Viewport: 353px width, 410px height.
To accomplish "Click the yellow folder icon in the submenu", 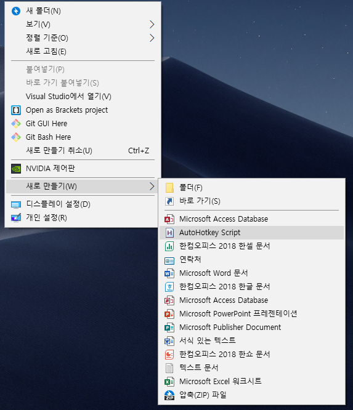I will click(x=169, y=188).
